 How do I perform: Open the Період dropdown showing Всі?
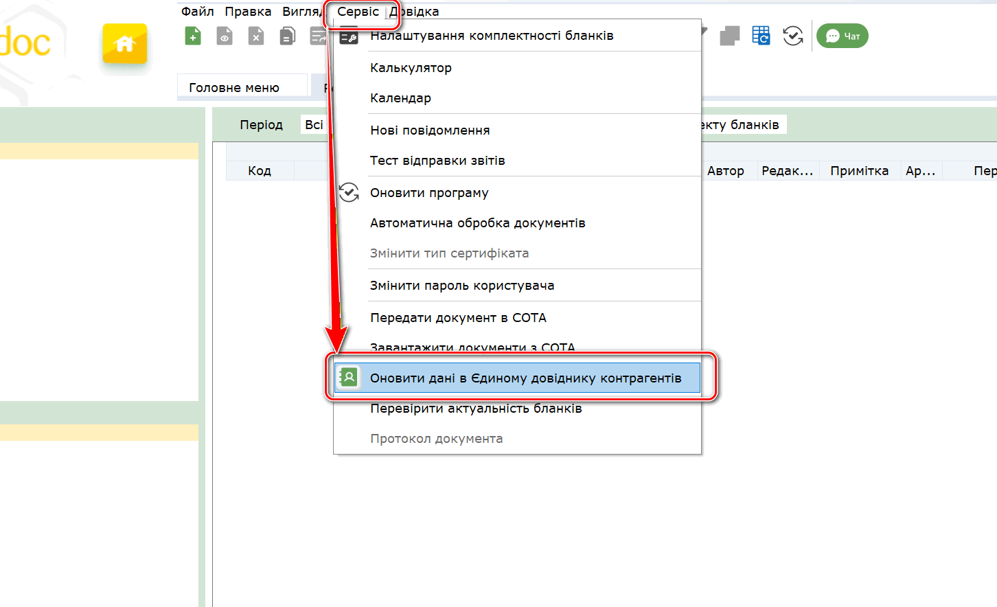click(314, 125)
